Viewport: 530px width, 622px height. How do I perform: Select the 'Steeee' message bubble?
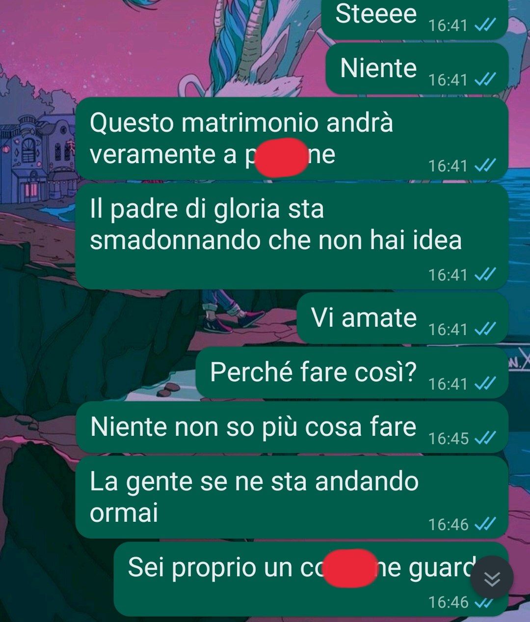tap(415, 19)
